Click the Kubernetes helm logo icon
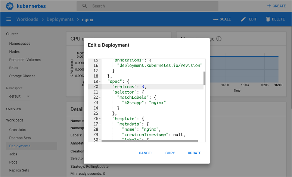292x177 pixels. pyautogui.click(x=10, y=6)
